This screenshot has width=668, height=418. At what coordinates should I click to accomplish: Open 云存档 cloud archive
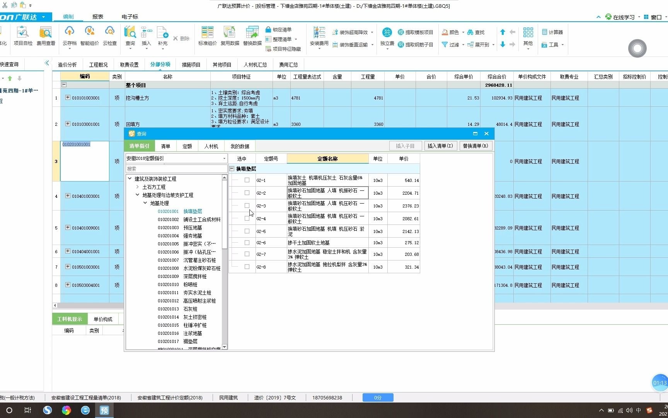(70, 36)
